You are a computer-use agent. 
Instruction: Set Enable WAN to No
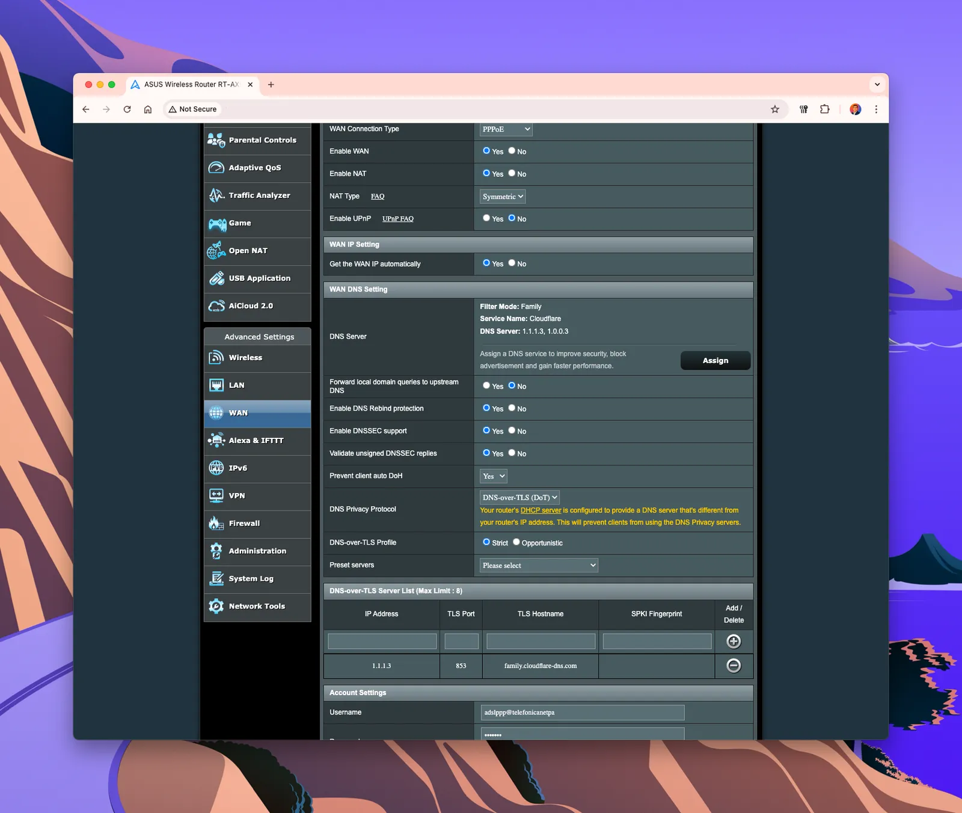coord(512,151)
